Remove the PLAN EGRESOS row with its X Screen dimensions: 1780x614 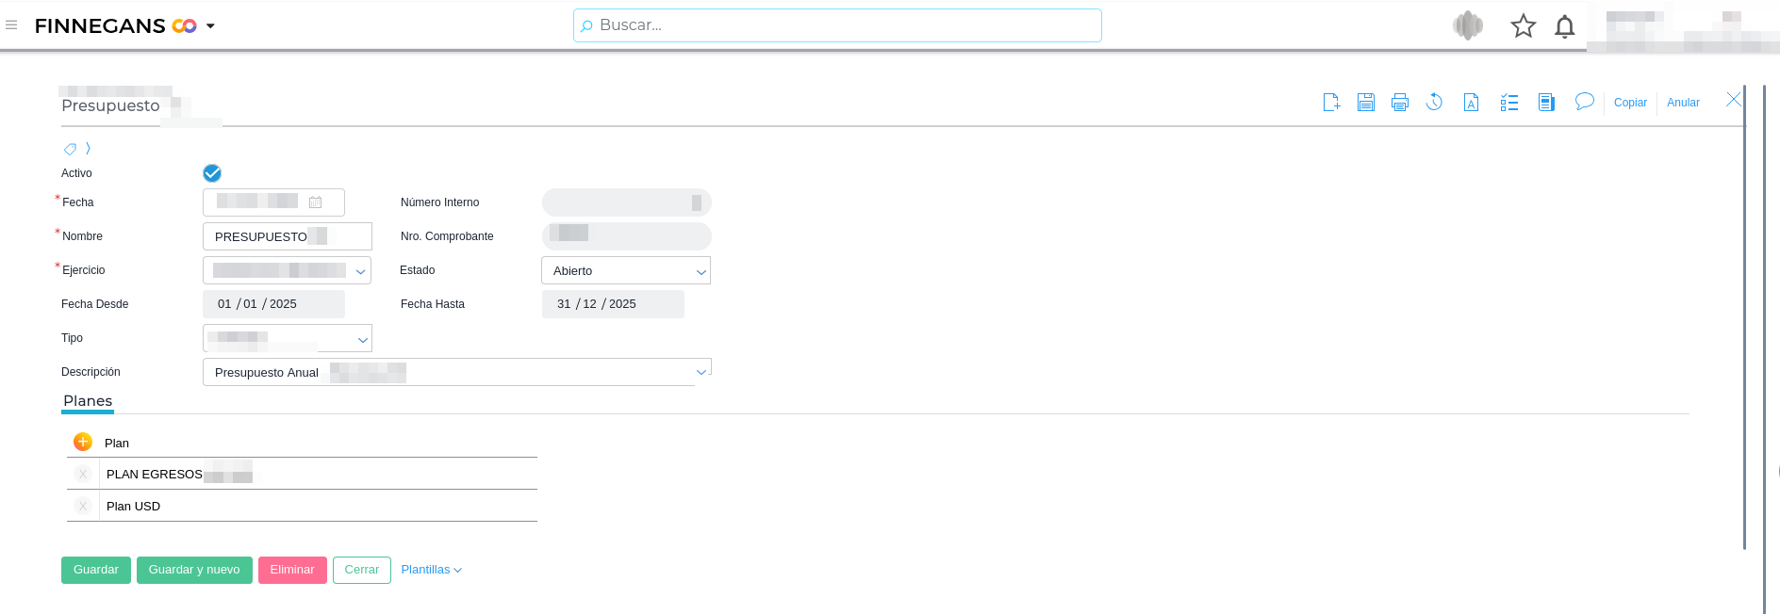83,475
